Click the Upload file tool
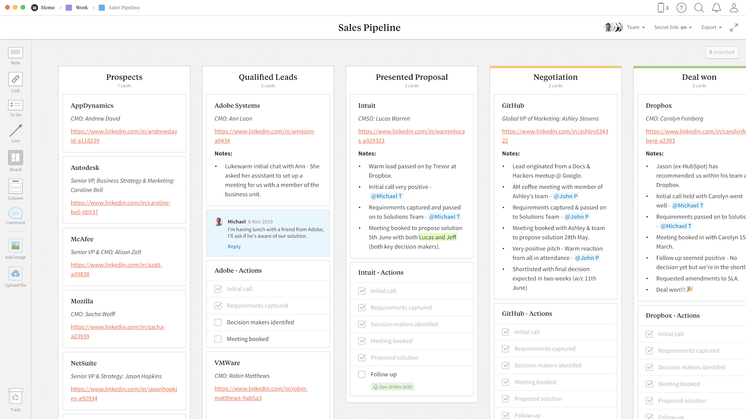This screenshot has height=419, width=746. pyautogui.click(x=15, y=277)
